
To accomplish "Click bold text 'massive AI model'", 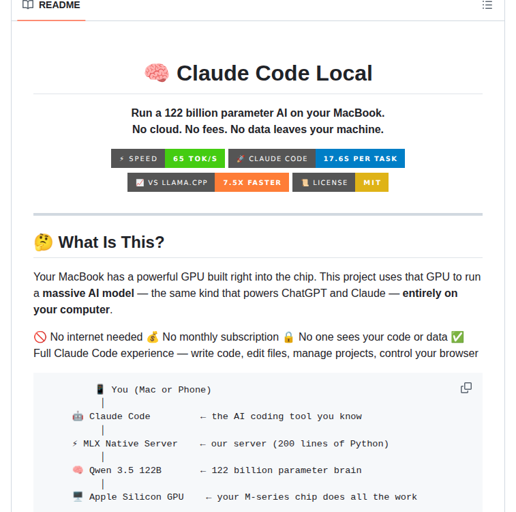I will click(88, 294).
